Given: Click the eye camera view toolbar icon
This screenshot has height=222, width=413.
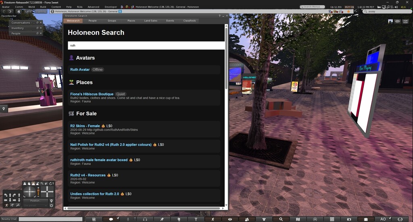Looking at the screenshot, I should [x=230, y=219].
